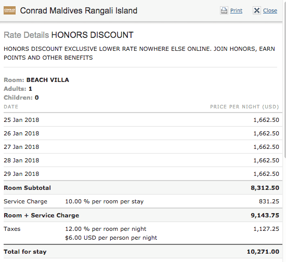Click the 'Taxes' label
Image resolution: width=286 pixels, height=262 pixels.
(12, 229)
